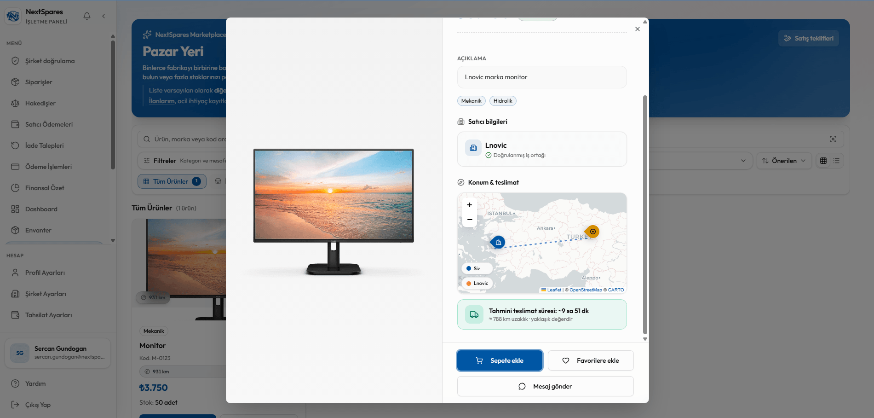Open Sercan Gundogan user profile card
874x418 pixels.
(x=58, y=353)
